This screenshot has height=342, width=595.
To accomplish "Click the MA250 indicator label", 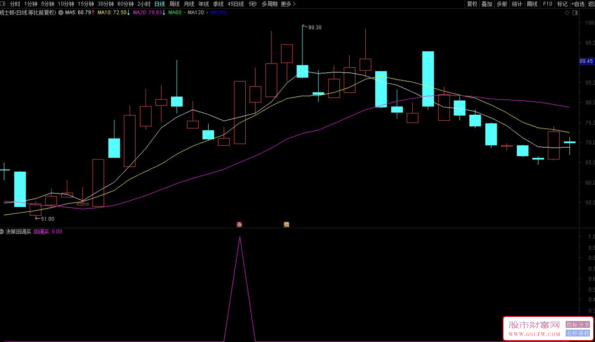I will (x=220, y=12).
